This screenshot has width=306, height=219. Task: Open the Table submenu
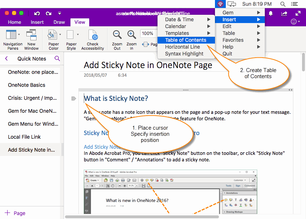(240, 33)
